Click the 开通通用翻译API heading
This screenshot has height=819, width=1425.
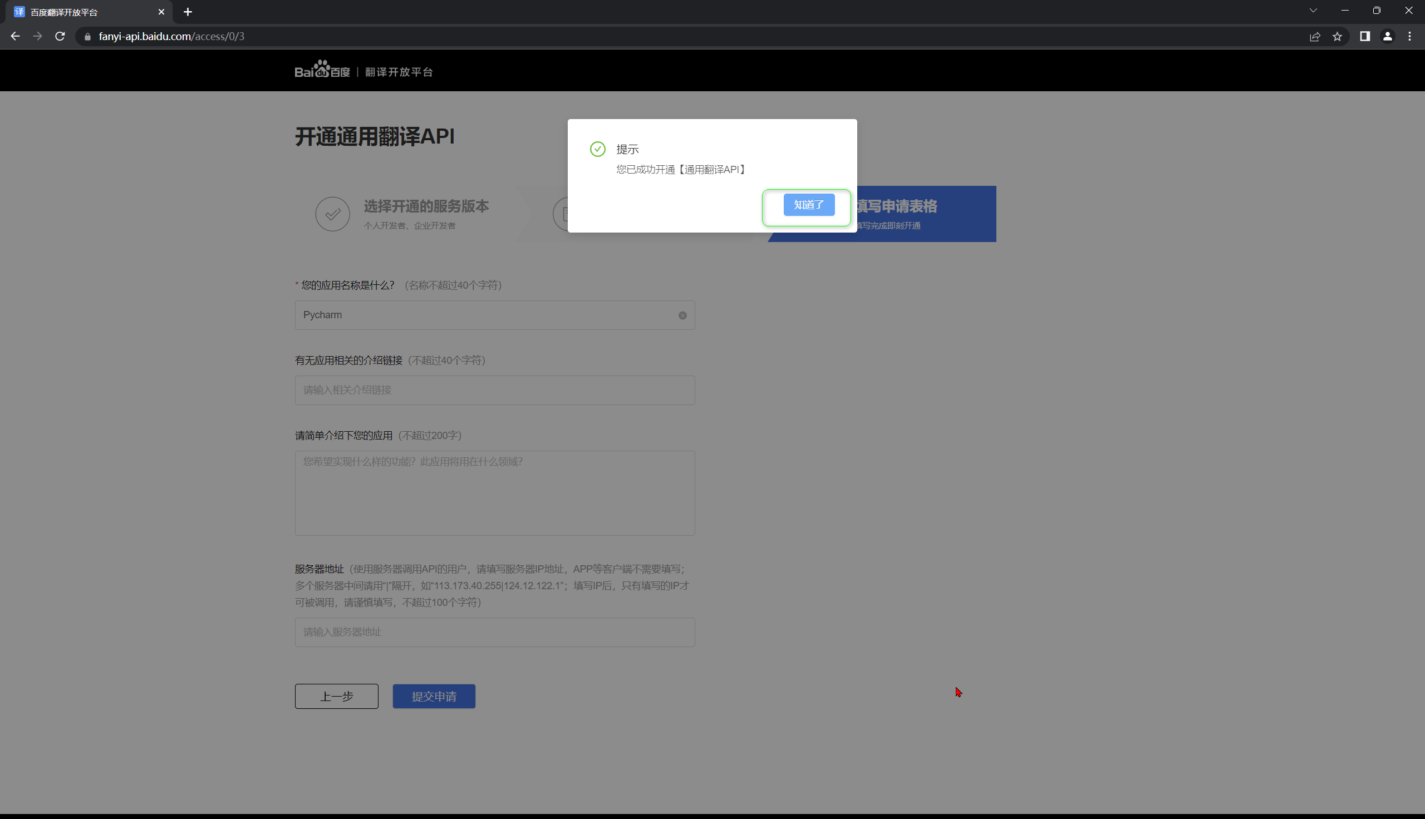coord(375,137)
